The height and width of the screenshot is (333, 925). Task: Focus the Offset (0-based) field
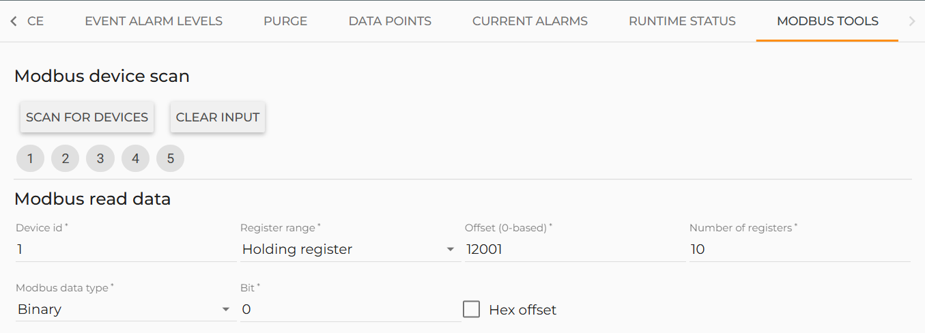coord(574,250)
